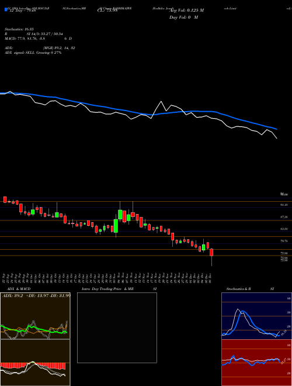Click the last red candlestick with long lower wick

coord(211,257)
